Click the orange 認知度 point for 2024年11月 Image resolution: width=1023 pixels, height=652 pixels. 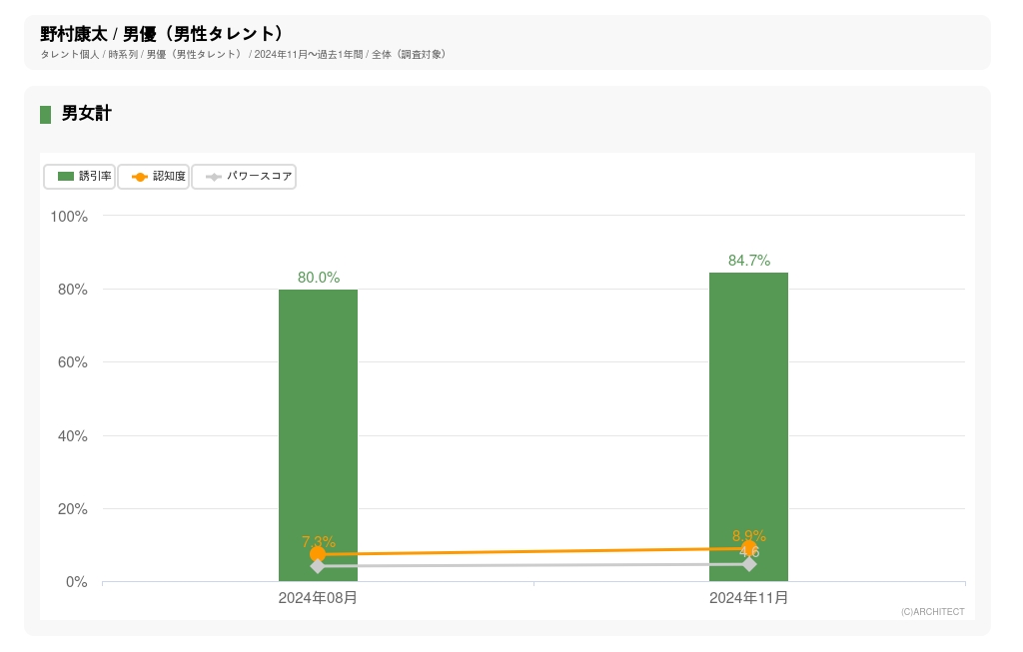(748, 548)
